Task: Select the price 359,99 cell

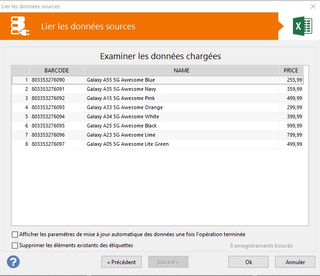Action: tap(291, 89)
